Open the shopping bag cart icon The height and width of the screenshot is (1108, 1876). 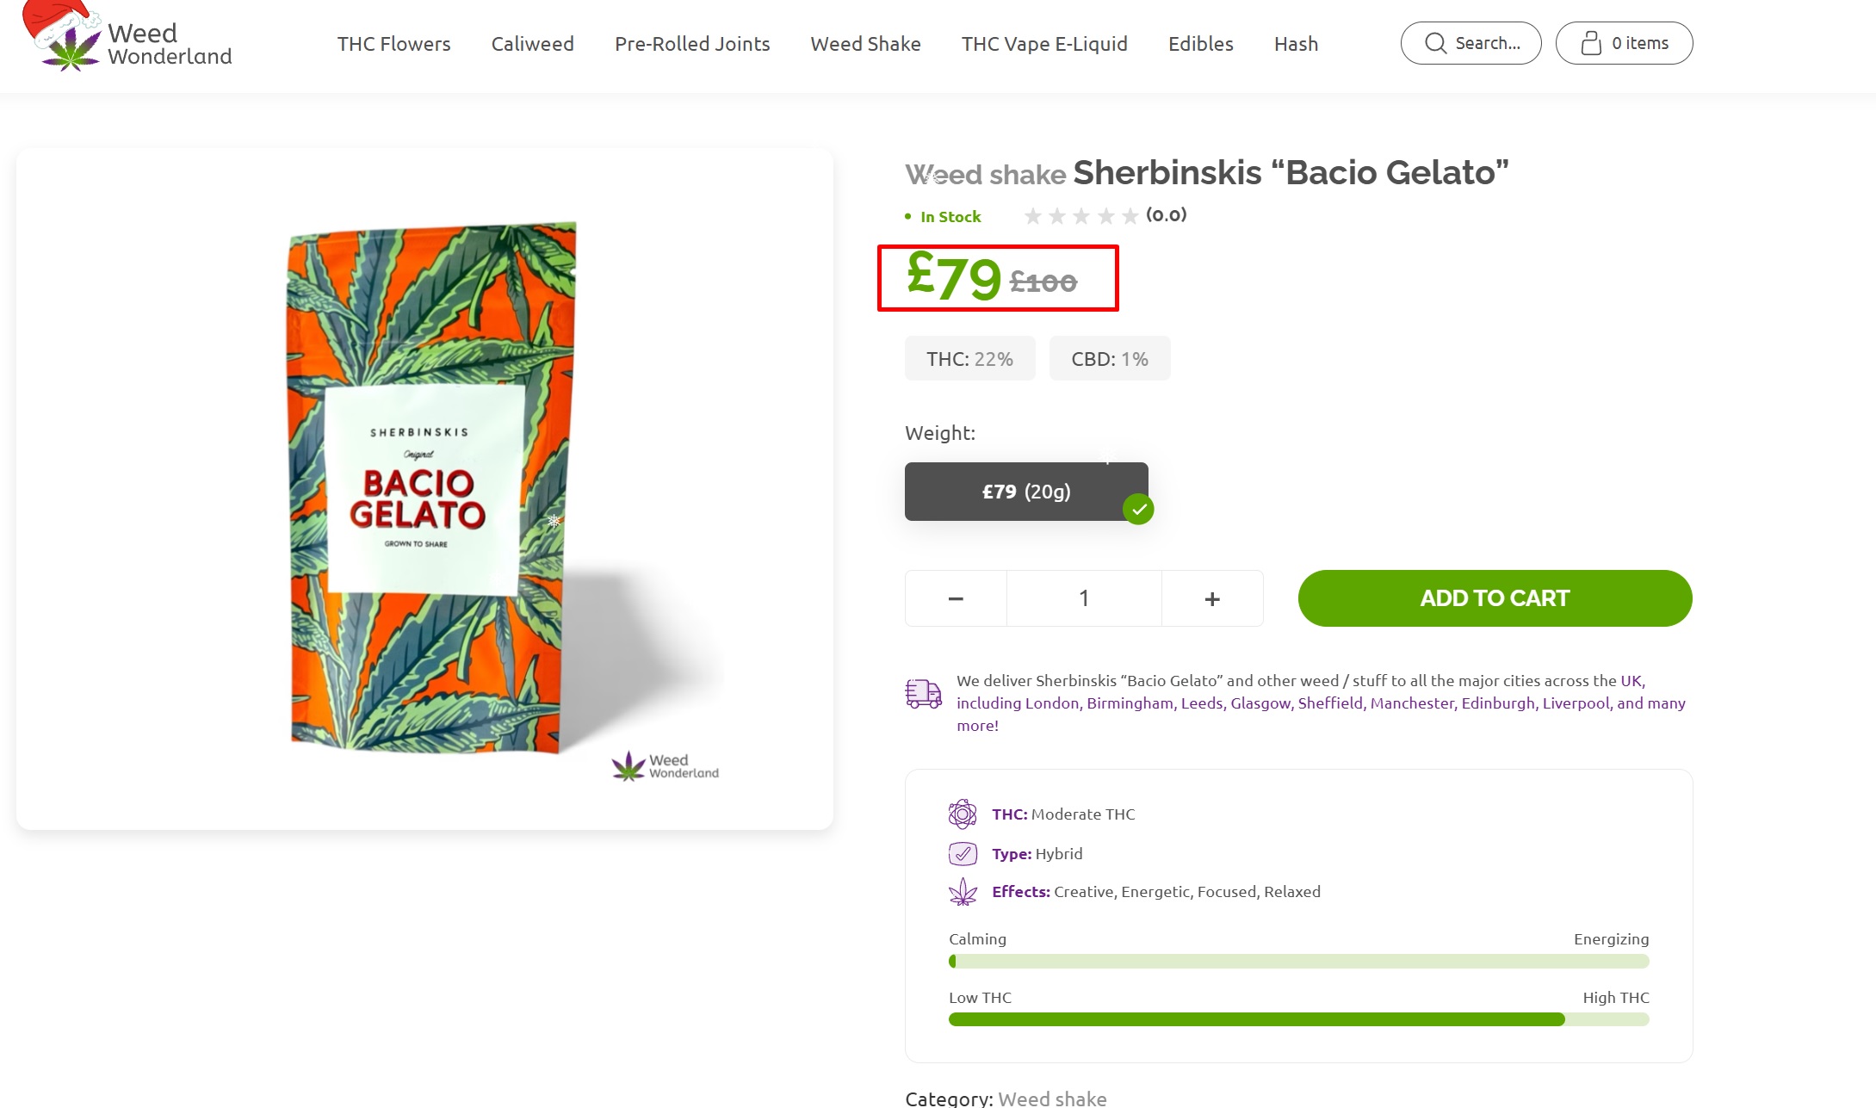(x=1591, y=43)
